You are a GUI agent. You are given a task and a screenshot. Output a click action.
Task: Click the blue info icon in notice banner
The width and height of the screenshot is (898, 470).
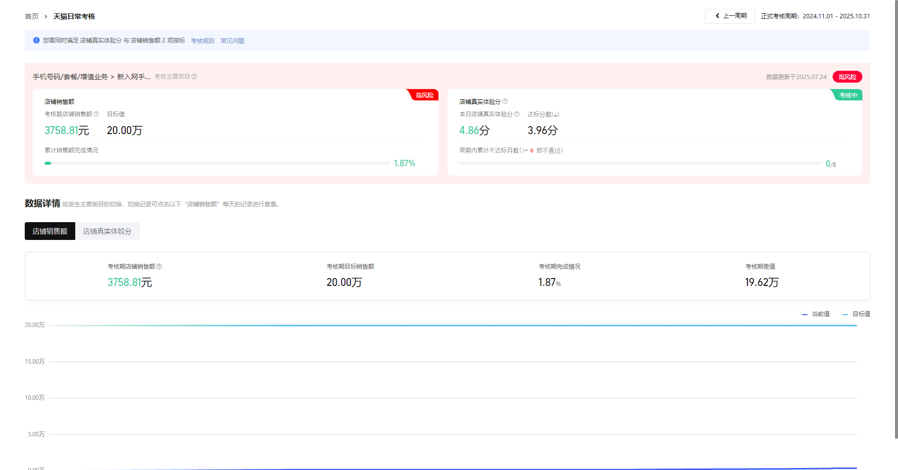pyautogui.click(x=36, y=41)
